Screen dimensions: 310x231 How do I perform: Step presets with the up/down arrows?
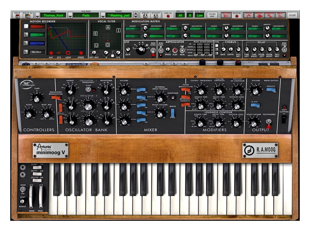(x=136, y=15)
